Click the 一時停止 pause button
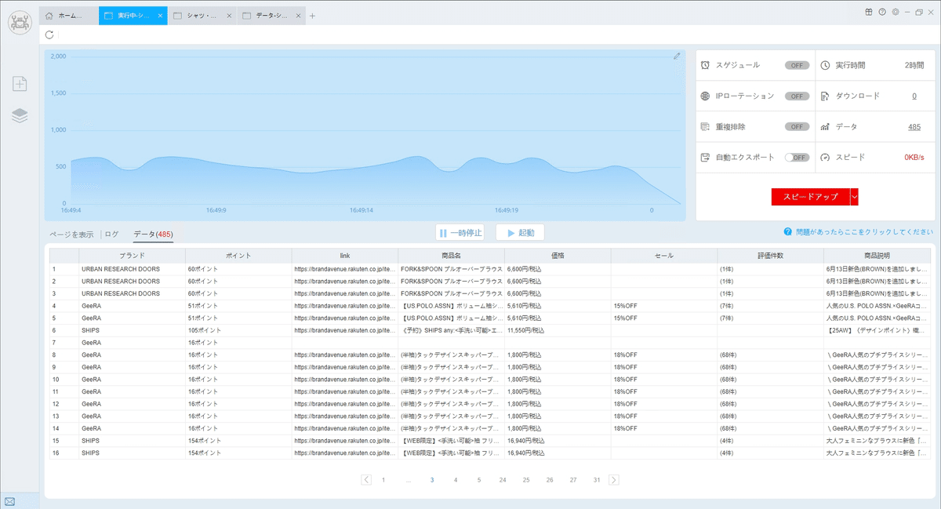This screenshot has height=509, width=941. pyautogui.click(x=460, y=233)
